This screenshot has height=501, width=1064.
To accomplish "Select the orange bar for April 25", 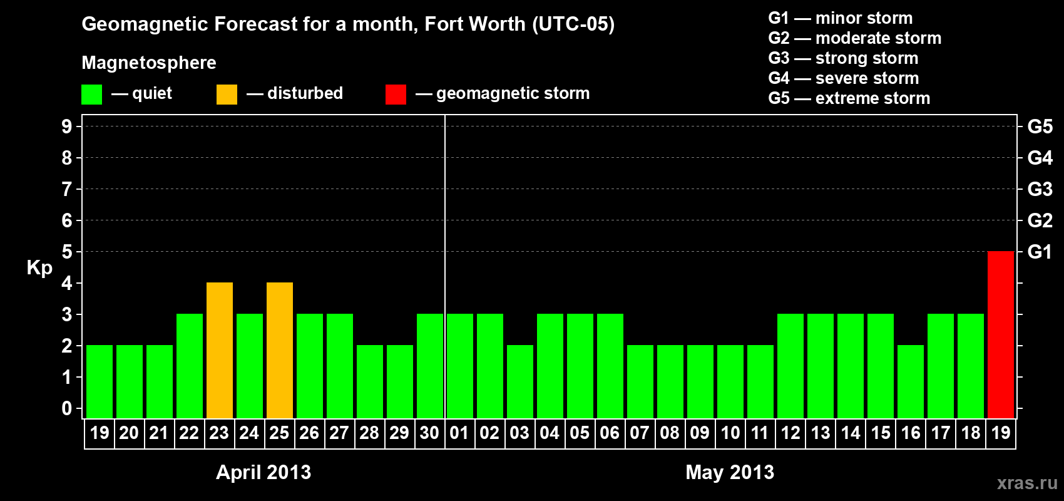I will [280, 350].
